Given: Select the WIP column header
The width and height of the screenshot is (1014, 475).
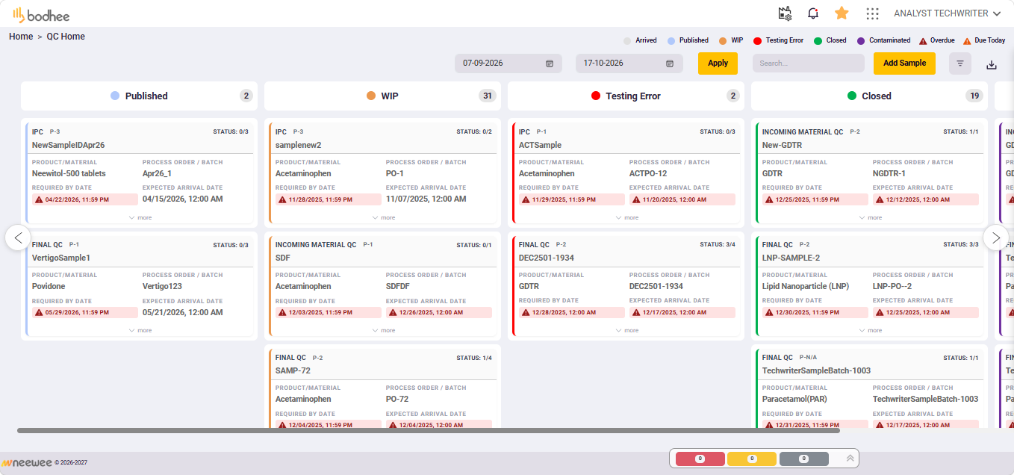Looking at the screenshot, I should (x=382, y=96).
